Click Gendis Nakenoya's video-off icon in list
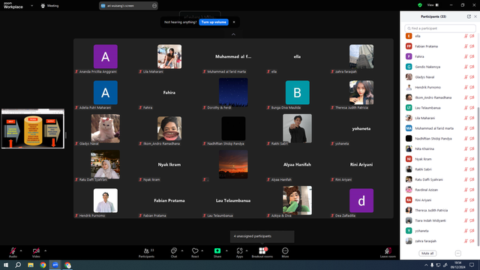This screenshot has height=270, width=480. click(x=472, y=67)
